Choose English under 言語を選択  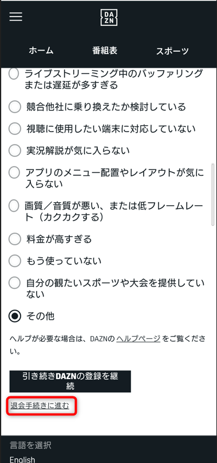tap(22, 460)
